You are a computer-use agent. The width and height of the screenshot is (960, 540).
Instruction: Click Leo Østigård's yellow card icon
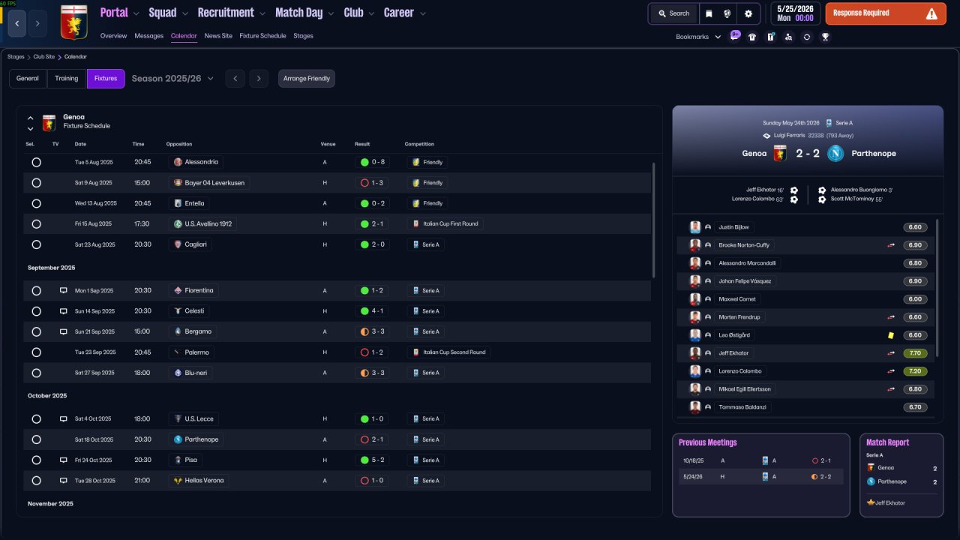pyautogui.click(x=891, y=335)
